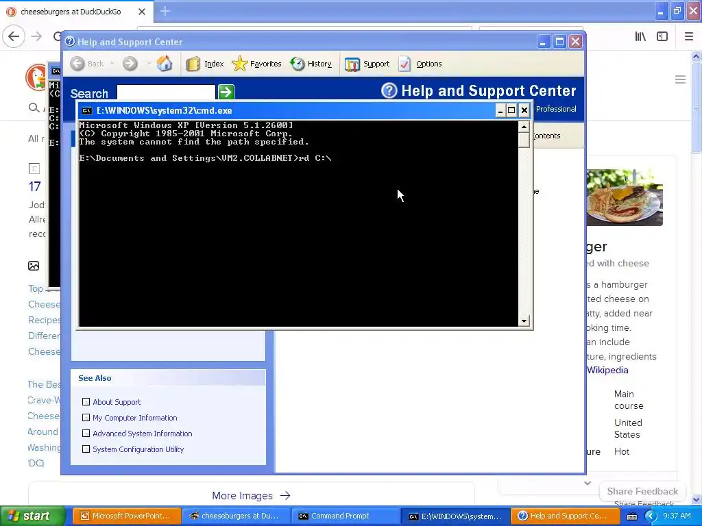Click the green search Go arrow
This screenshot has height=526, width=702.
226,92
